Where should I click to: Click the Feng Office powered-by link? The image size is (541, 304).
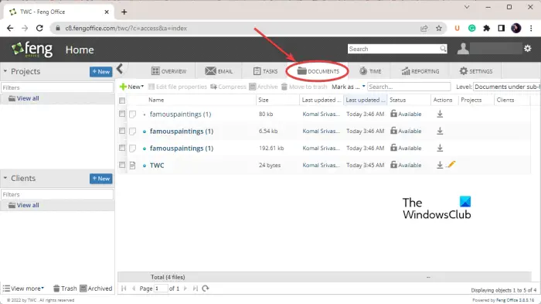515,300
